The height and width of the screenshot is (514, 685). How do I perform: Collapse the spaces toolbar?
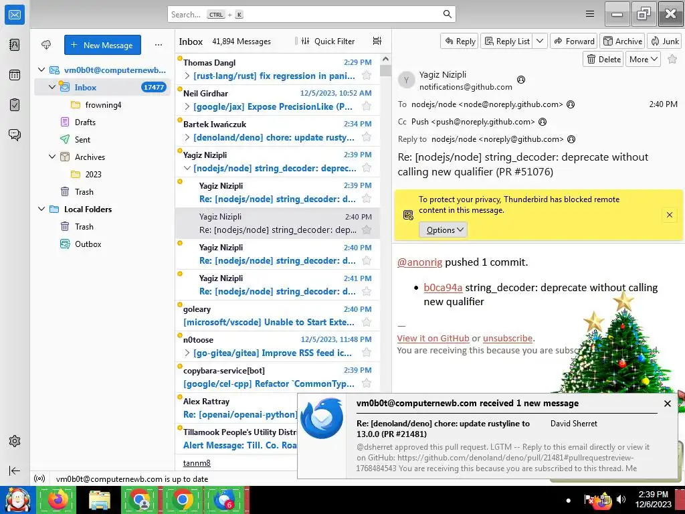pos(15,470)
